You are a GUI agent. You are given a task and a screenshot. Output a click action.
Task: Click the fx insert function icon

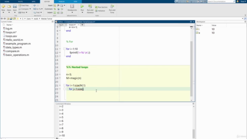tap(58, 5)
